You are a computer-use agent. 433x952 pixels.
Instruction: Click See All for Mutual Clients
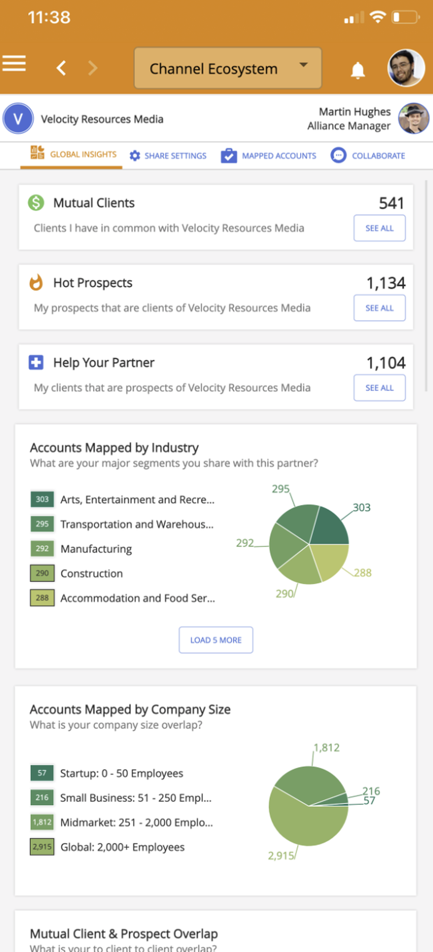(x=379, y=228)
